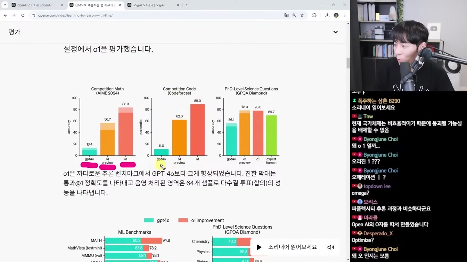Click the 13.4 gpt4o bar in AIME chart
The image size is (467, 262).
click(89, 151)
